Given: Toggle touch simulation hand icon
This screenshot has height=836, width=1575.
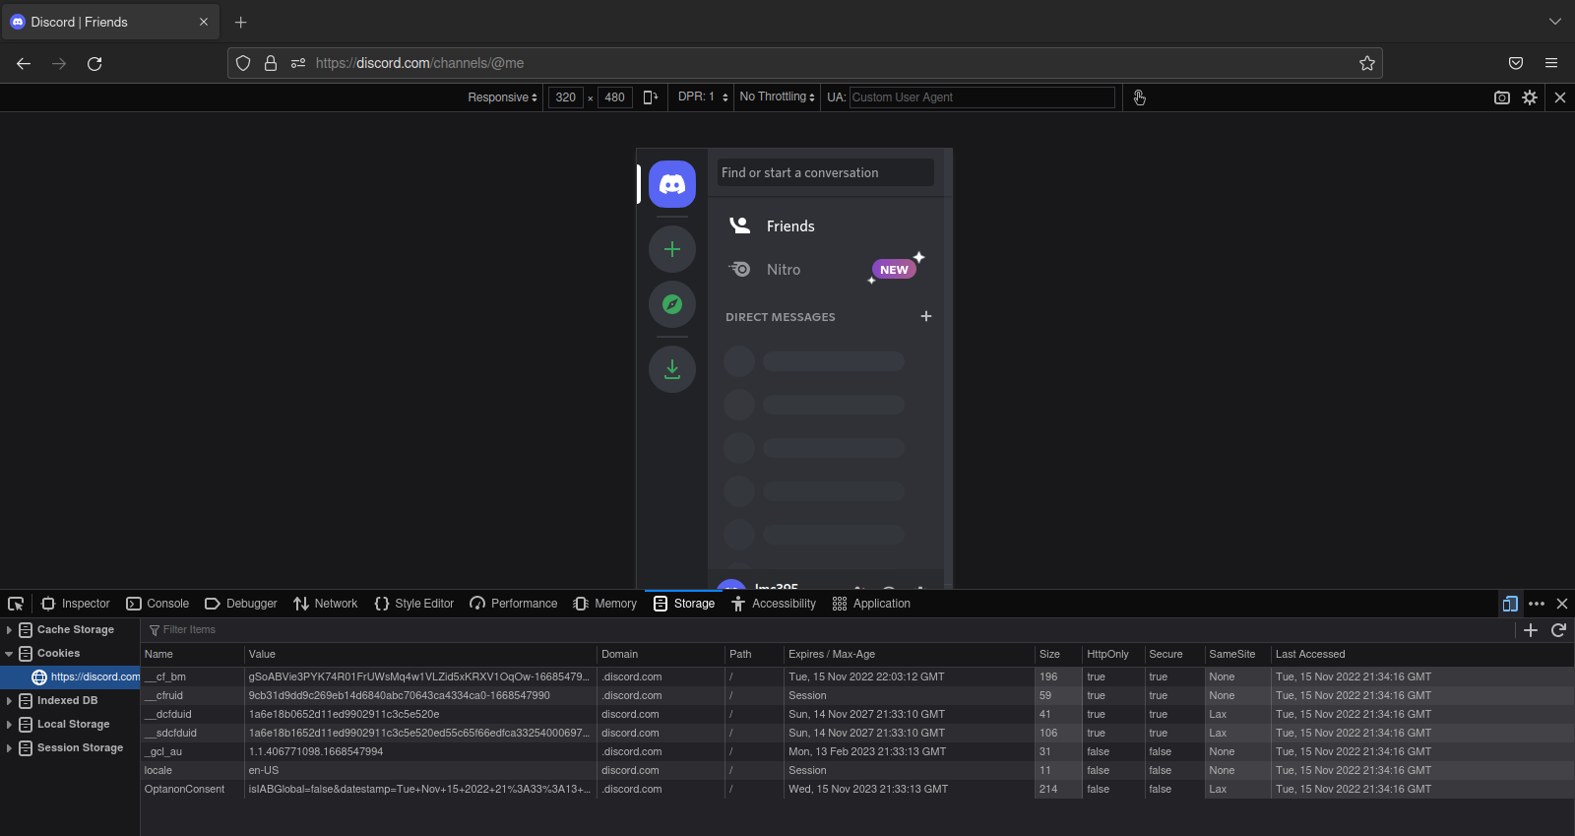Looking at the screenshot, I should pyautogui.click(x=1139, y=97).
